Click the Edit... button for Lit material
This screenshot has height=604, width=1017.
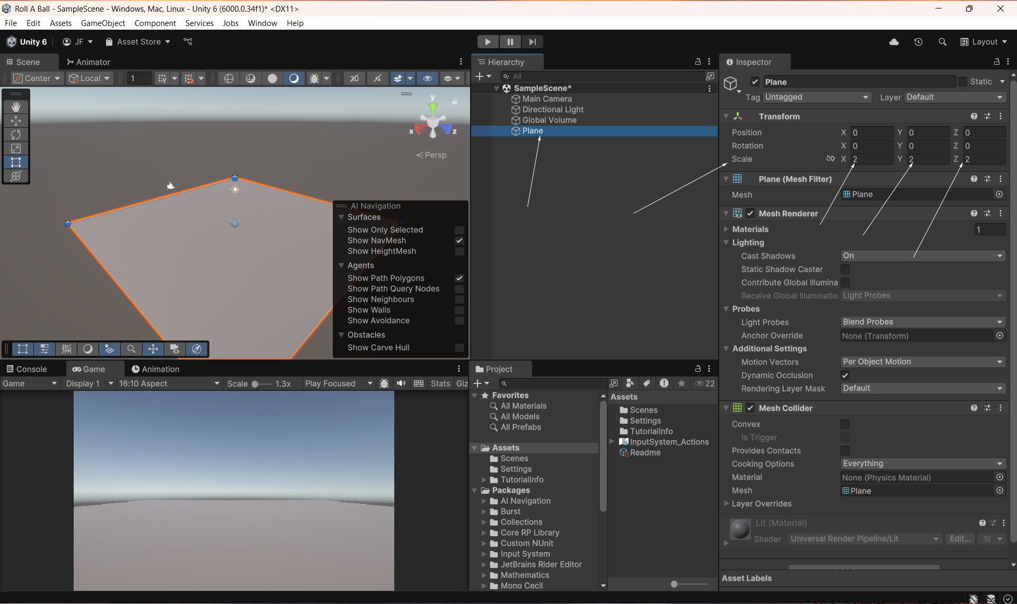click(x=960, y=539)
